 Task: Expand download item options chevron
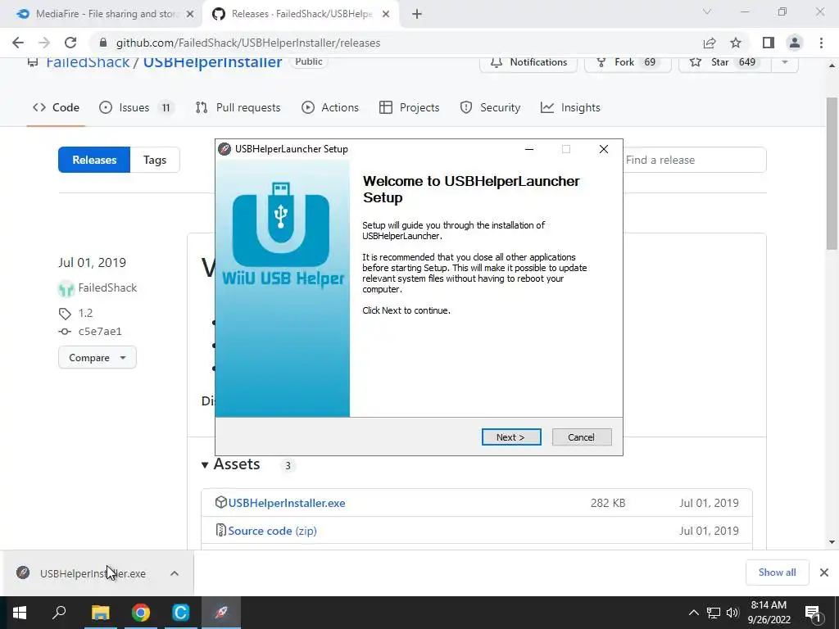[175, 573]
